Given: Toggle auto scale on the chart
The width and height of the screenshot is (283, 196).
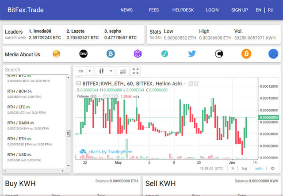Looking at the screenshot, I should coord(259,169).
